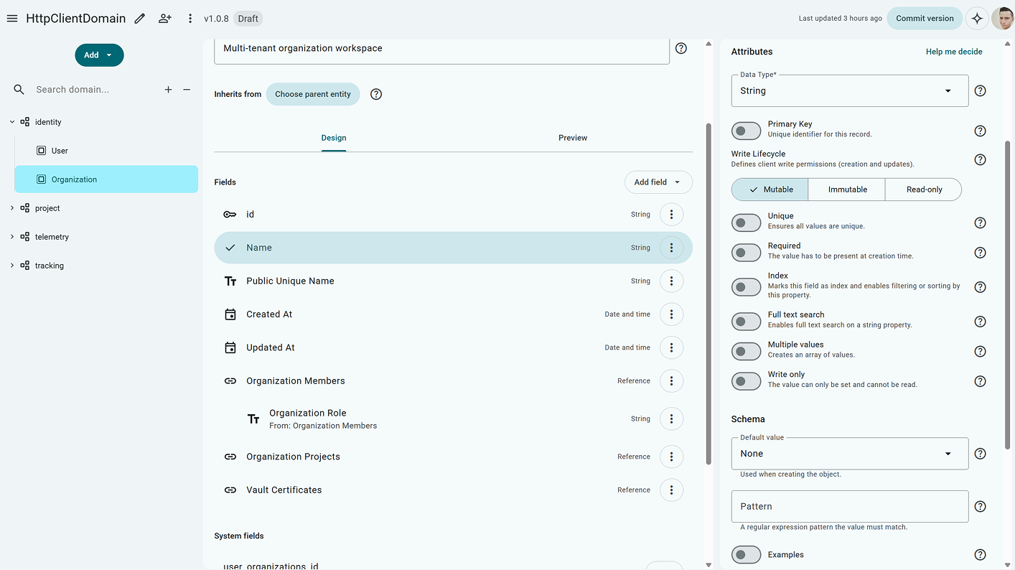
Task: Select Immutable write lifecycle option
Action: pos(847,190)
